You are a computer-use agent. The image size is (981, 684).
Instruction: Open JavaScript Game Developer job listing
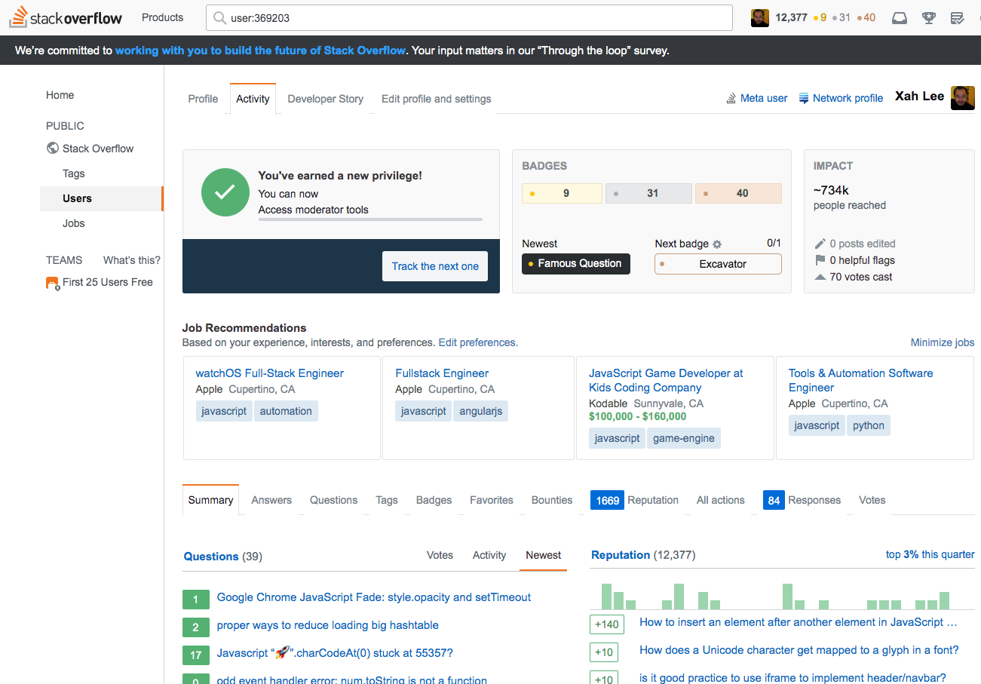666,380
